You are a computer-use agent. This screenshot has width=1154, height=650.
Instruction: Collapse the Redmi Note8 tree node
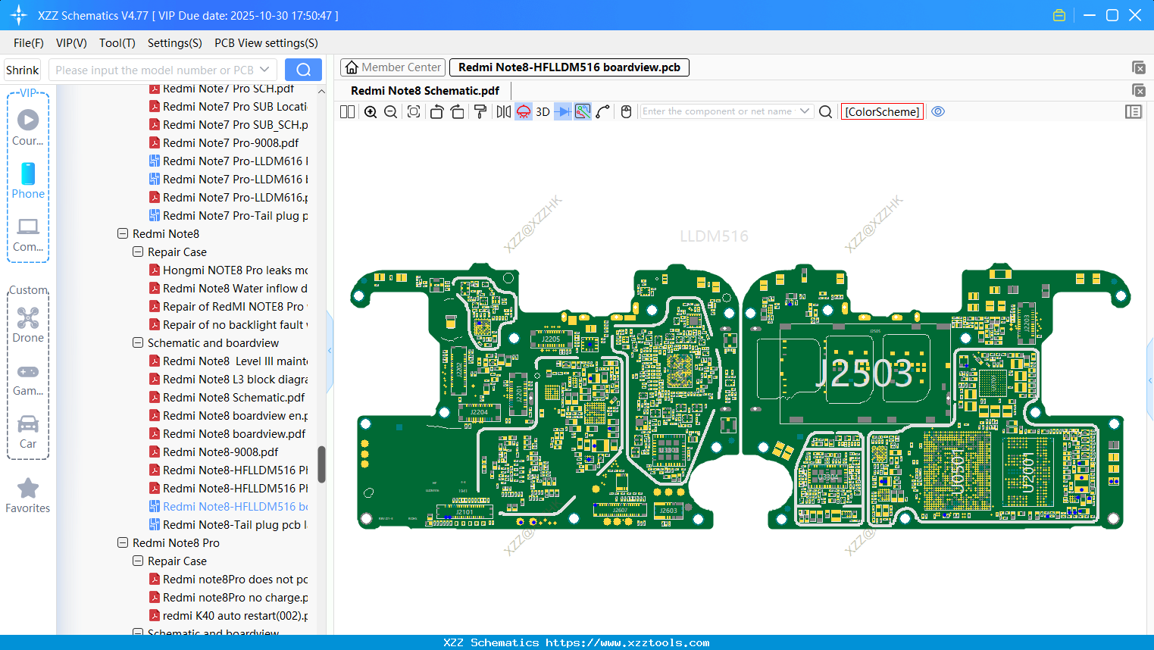click(123, 233)
